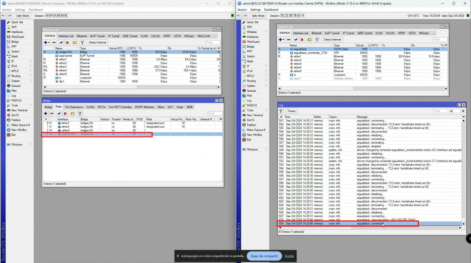The image size is (471, 263).
Task: Expand IP submenu in left WinBox sidebar
Action: [31, 61]
